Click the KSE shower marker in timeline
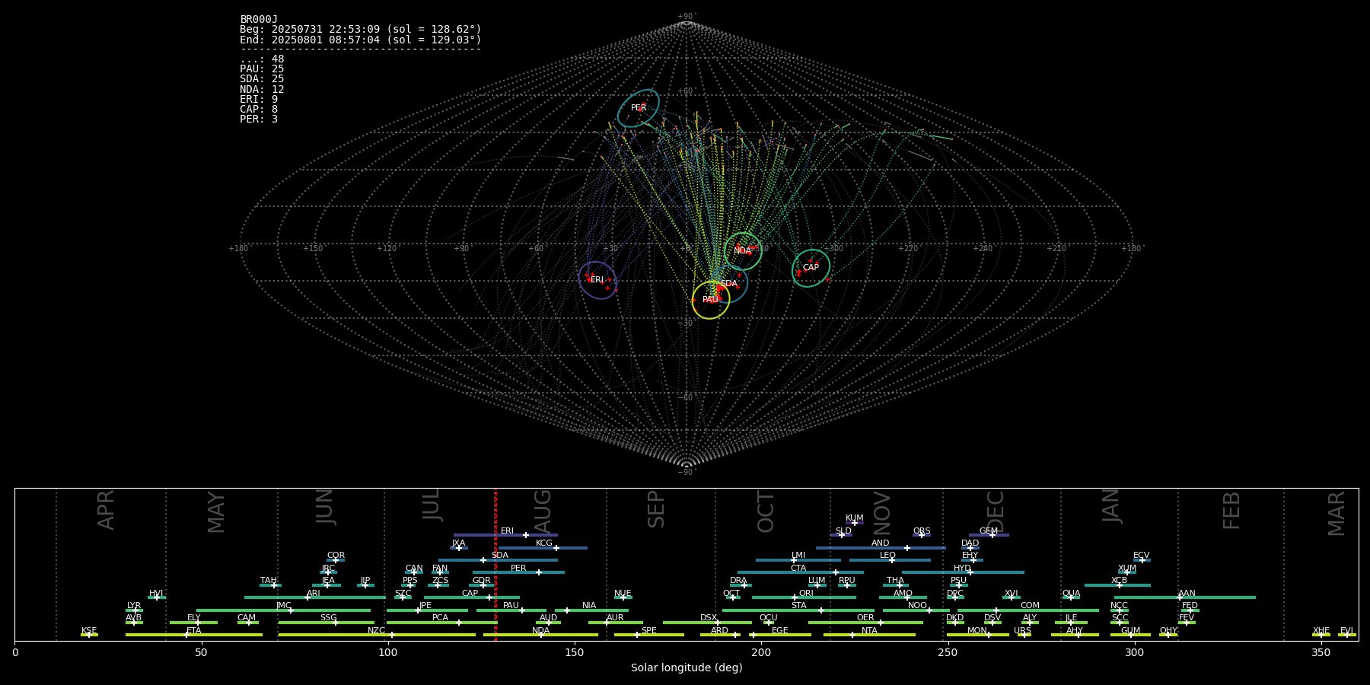The image size is (1370, 685). (89, 635)
